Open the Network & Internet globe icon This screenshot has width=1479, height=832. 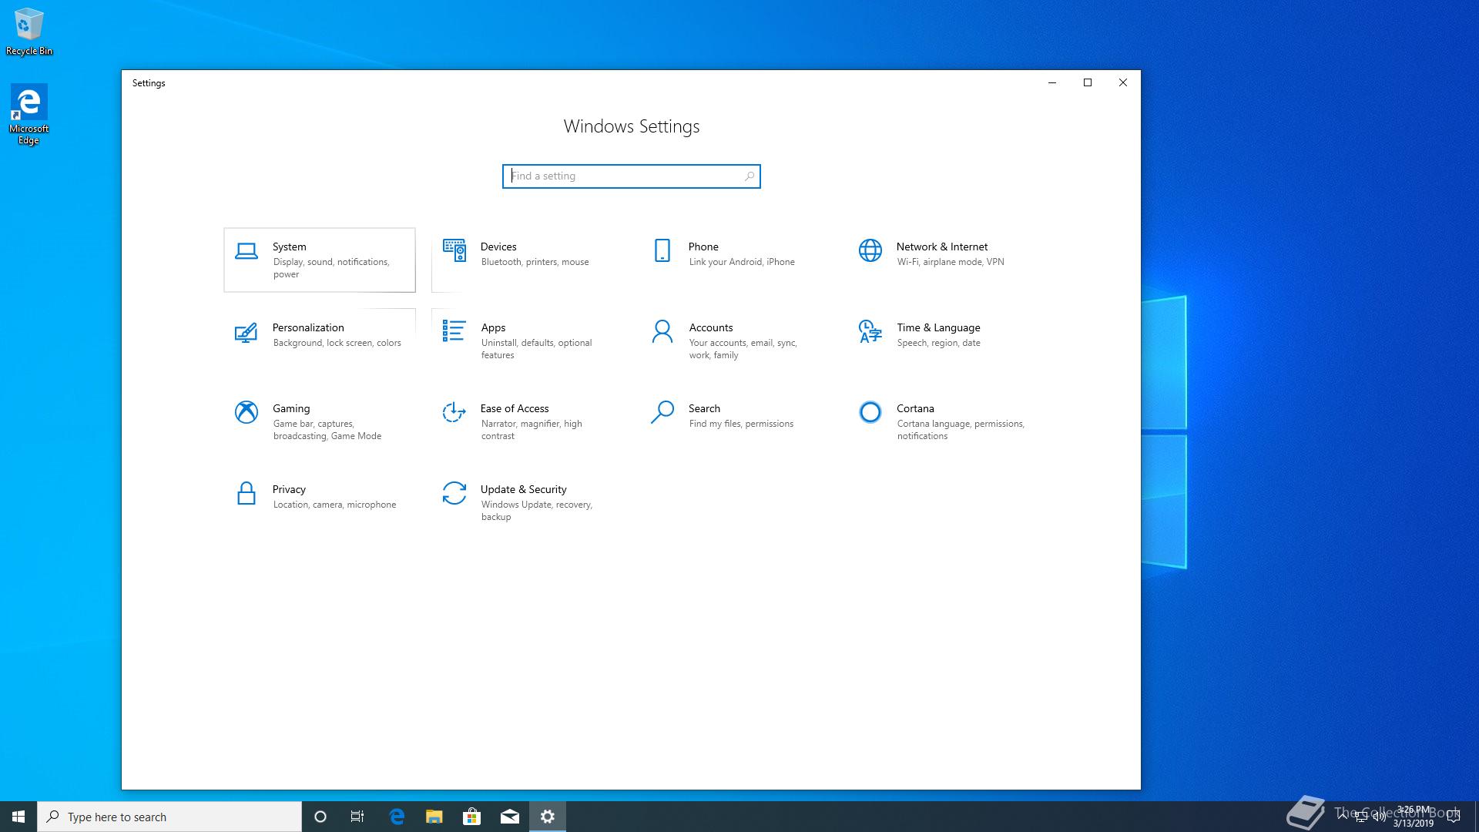tap(870, 250)
